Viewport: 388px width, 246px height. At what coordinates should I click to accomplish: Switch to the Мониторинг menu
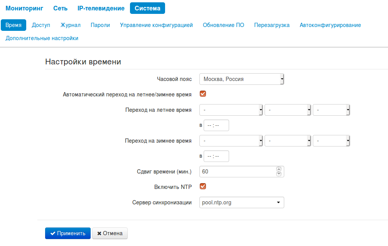24,8
